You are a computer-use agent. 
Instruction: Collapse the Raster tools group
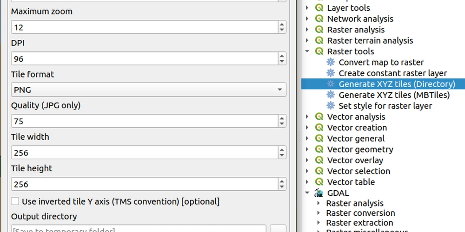coord(307,52)
